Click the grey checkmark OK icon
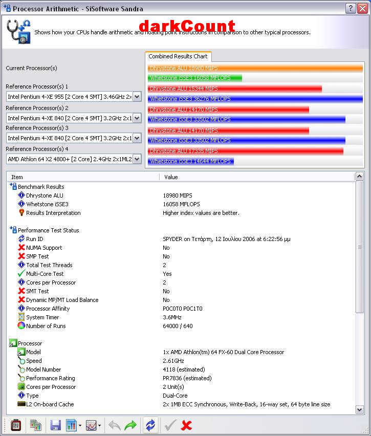371x436 pixels. click(170, 425)
